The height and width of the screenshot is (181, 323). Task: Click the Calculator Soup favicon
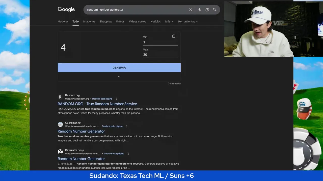(60, 152)
